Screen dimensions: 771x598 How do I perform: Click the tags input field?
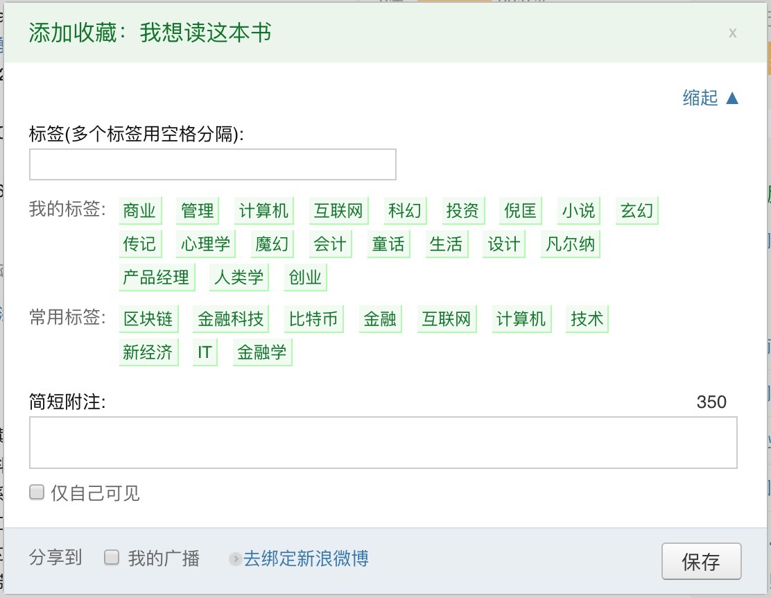point(212,164)
